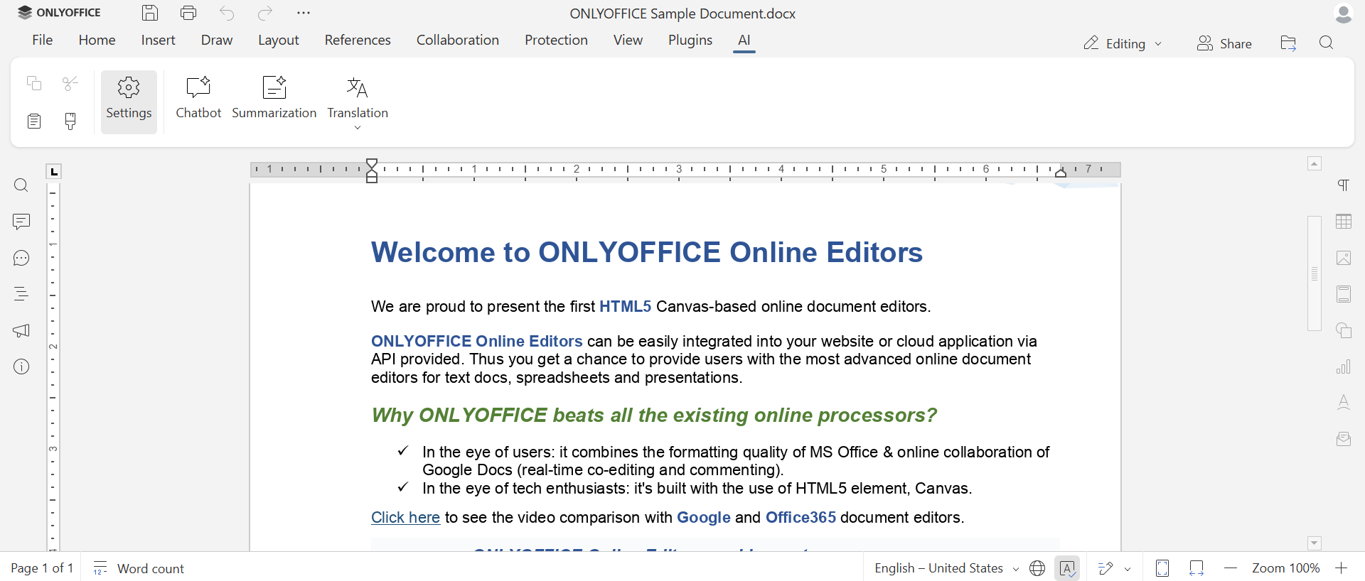1365x581 pixels.
Task: Click the 'Page 1 of 1' indicator
Action: coord(42,568)
